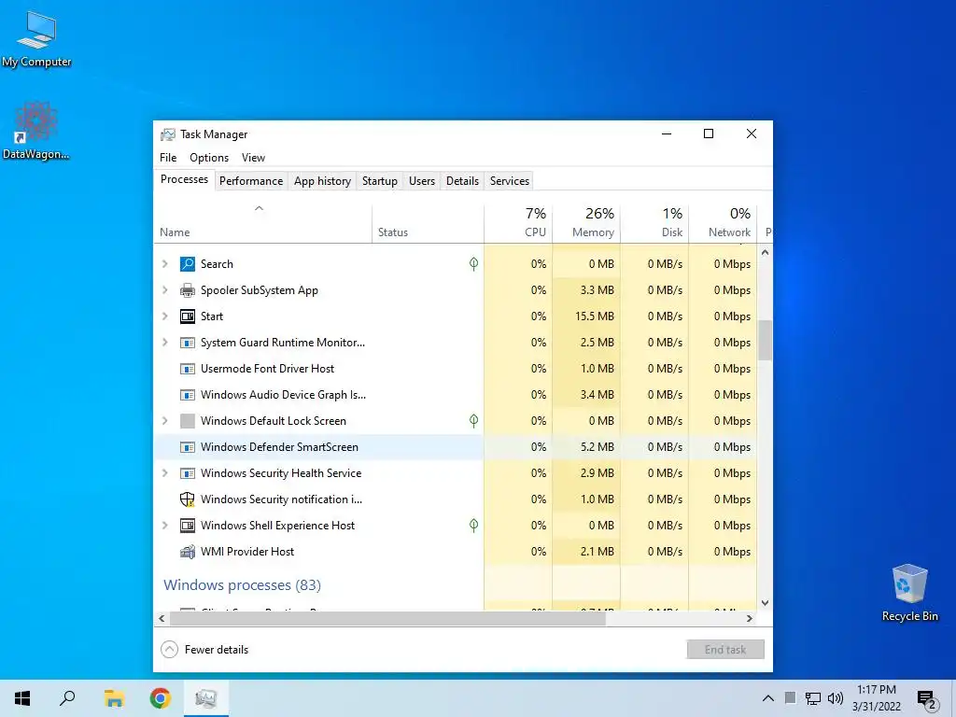Click the Windows Security Health Service icon
The width and height of the screenshot is (956, 717).
tap(187, 473)
